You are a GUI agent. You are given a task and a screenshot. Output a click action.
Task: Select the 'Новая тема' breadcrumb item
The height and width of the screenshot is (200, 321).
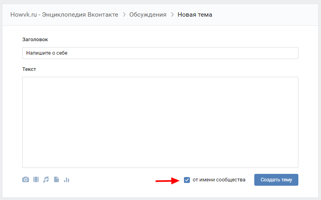click(x=195, y=15)
